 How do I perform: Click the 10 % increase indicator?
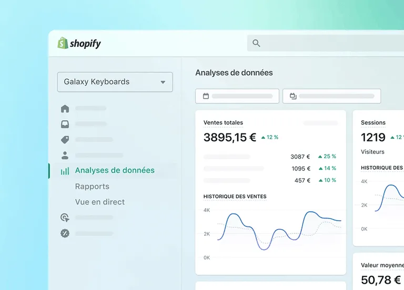point(328,180)
